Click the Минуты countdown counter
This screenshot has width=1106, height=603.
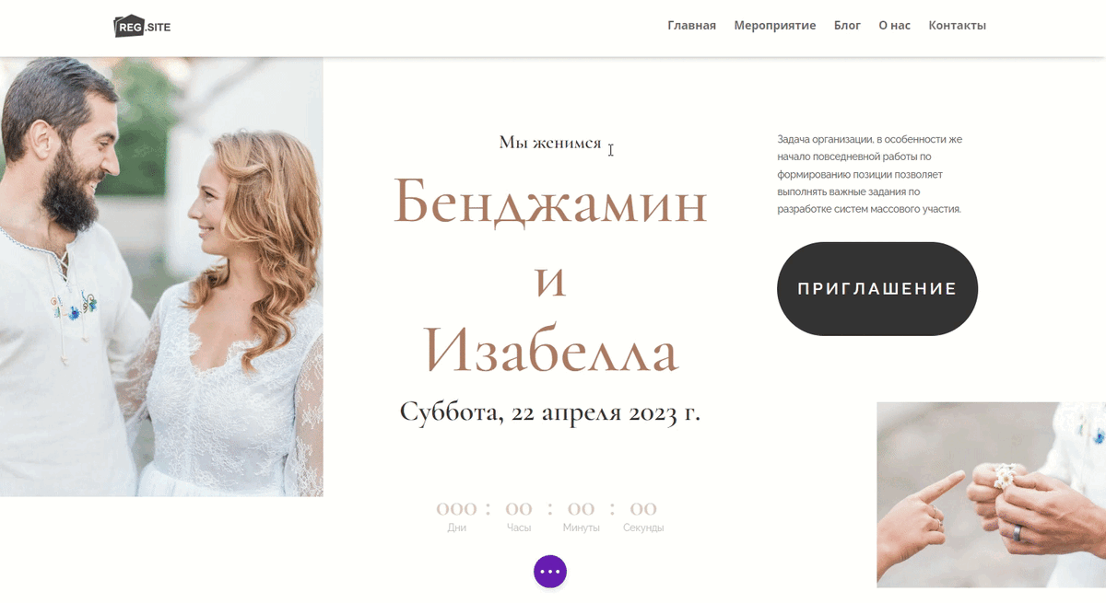(x=581, y=516)
